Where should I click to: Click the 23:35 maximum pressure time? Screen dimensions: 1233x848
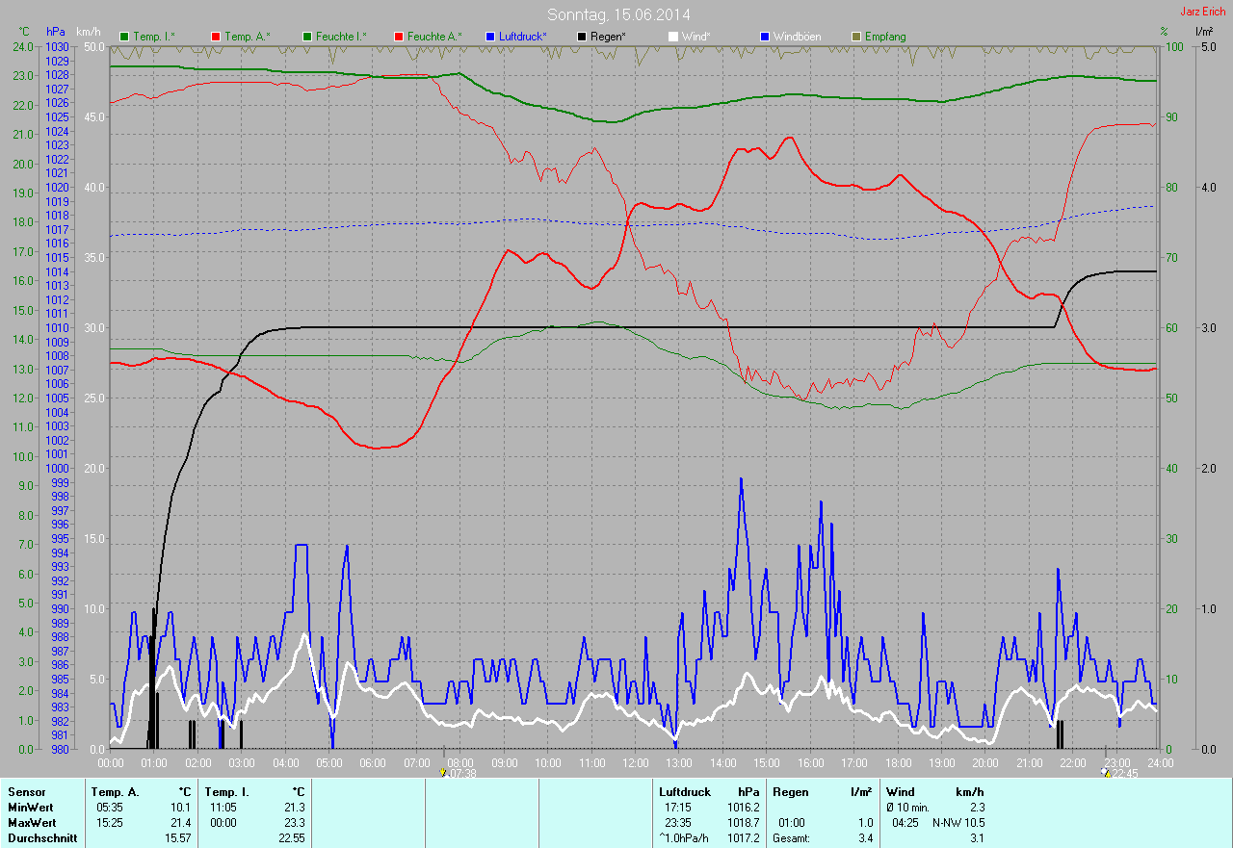[678, 823]
